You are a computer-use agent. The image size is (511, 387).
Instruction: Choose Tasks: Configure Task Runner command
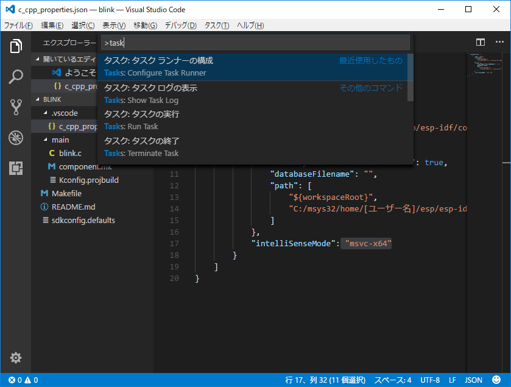(253, 67)
